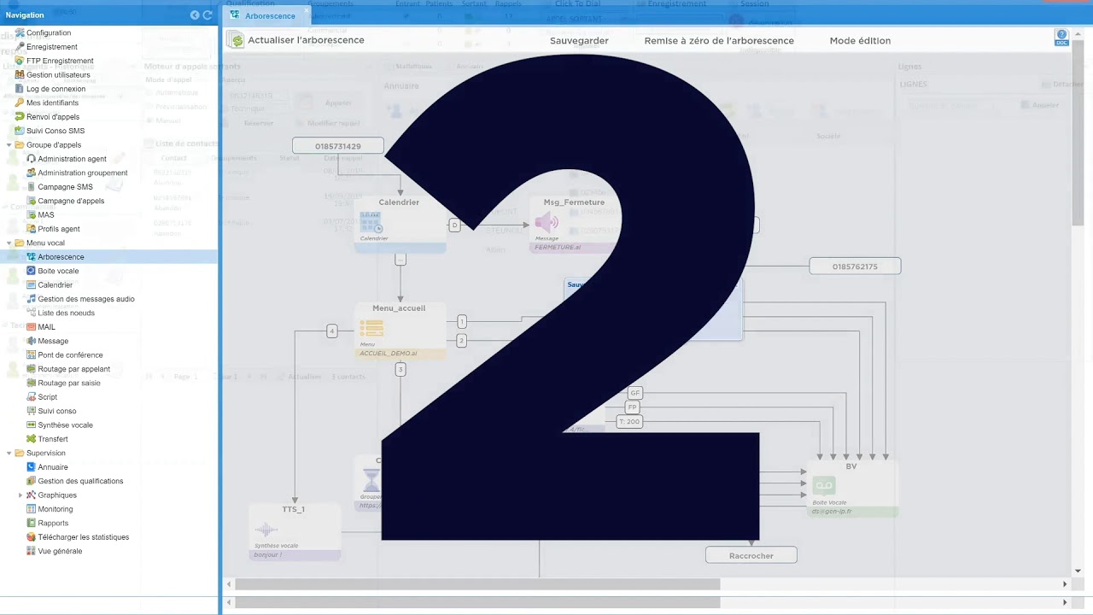Screen dimensions: 1093x615
Task: Select the Menu_accueil node
Action: [400, 331]
